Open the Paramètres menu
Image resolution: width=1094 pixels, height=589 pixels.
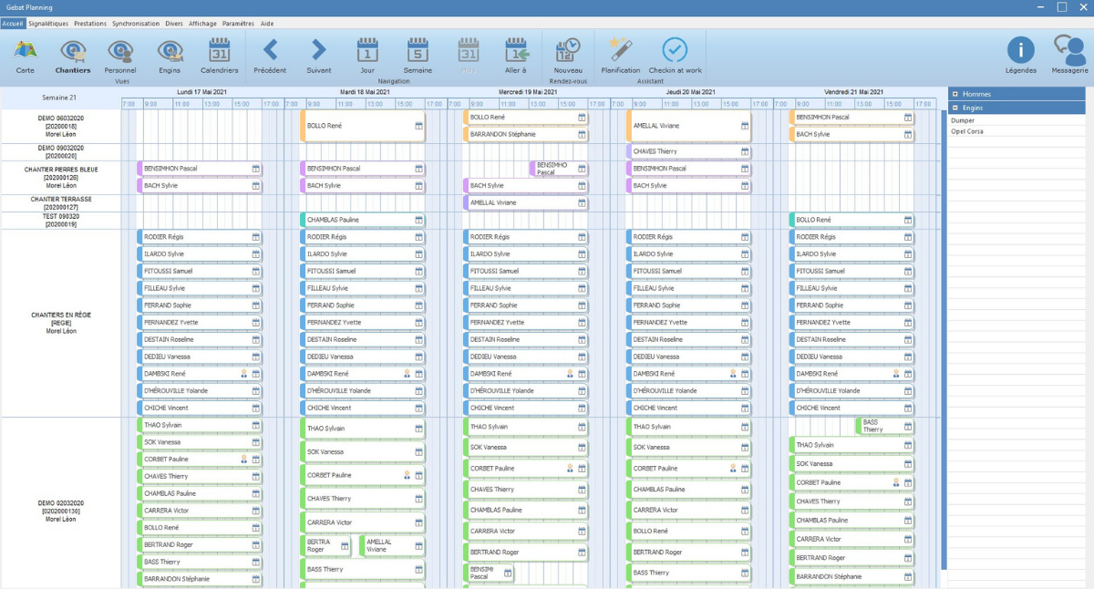pyautogui.click(x=238, y=23)
